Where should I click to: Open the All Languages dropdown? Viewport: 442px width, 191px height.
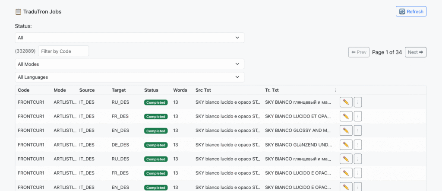click(x=129, y=77)
